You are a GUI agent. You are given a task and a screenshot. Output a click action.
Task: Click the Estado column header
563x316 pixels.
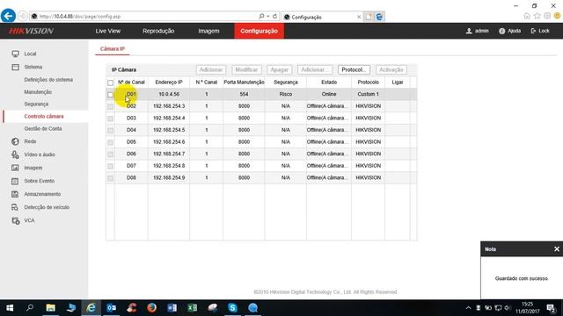(329, 83)
